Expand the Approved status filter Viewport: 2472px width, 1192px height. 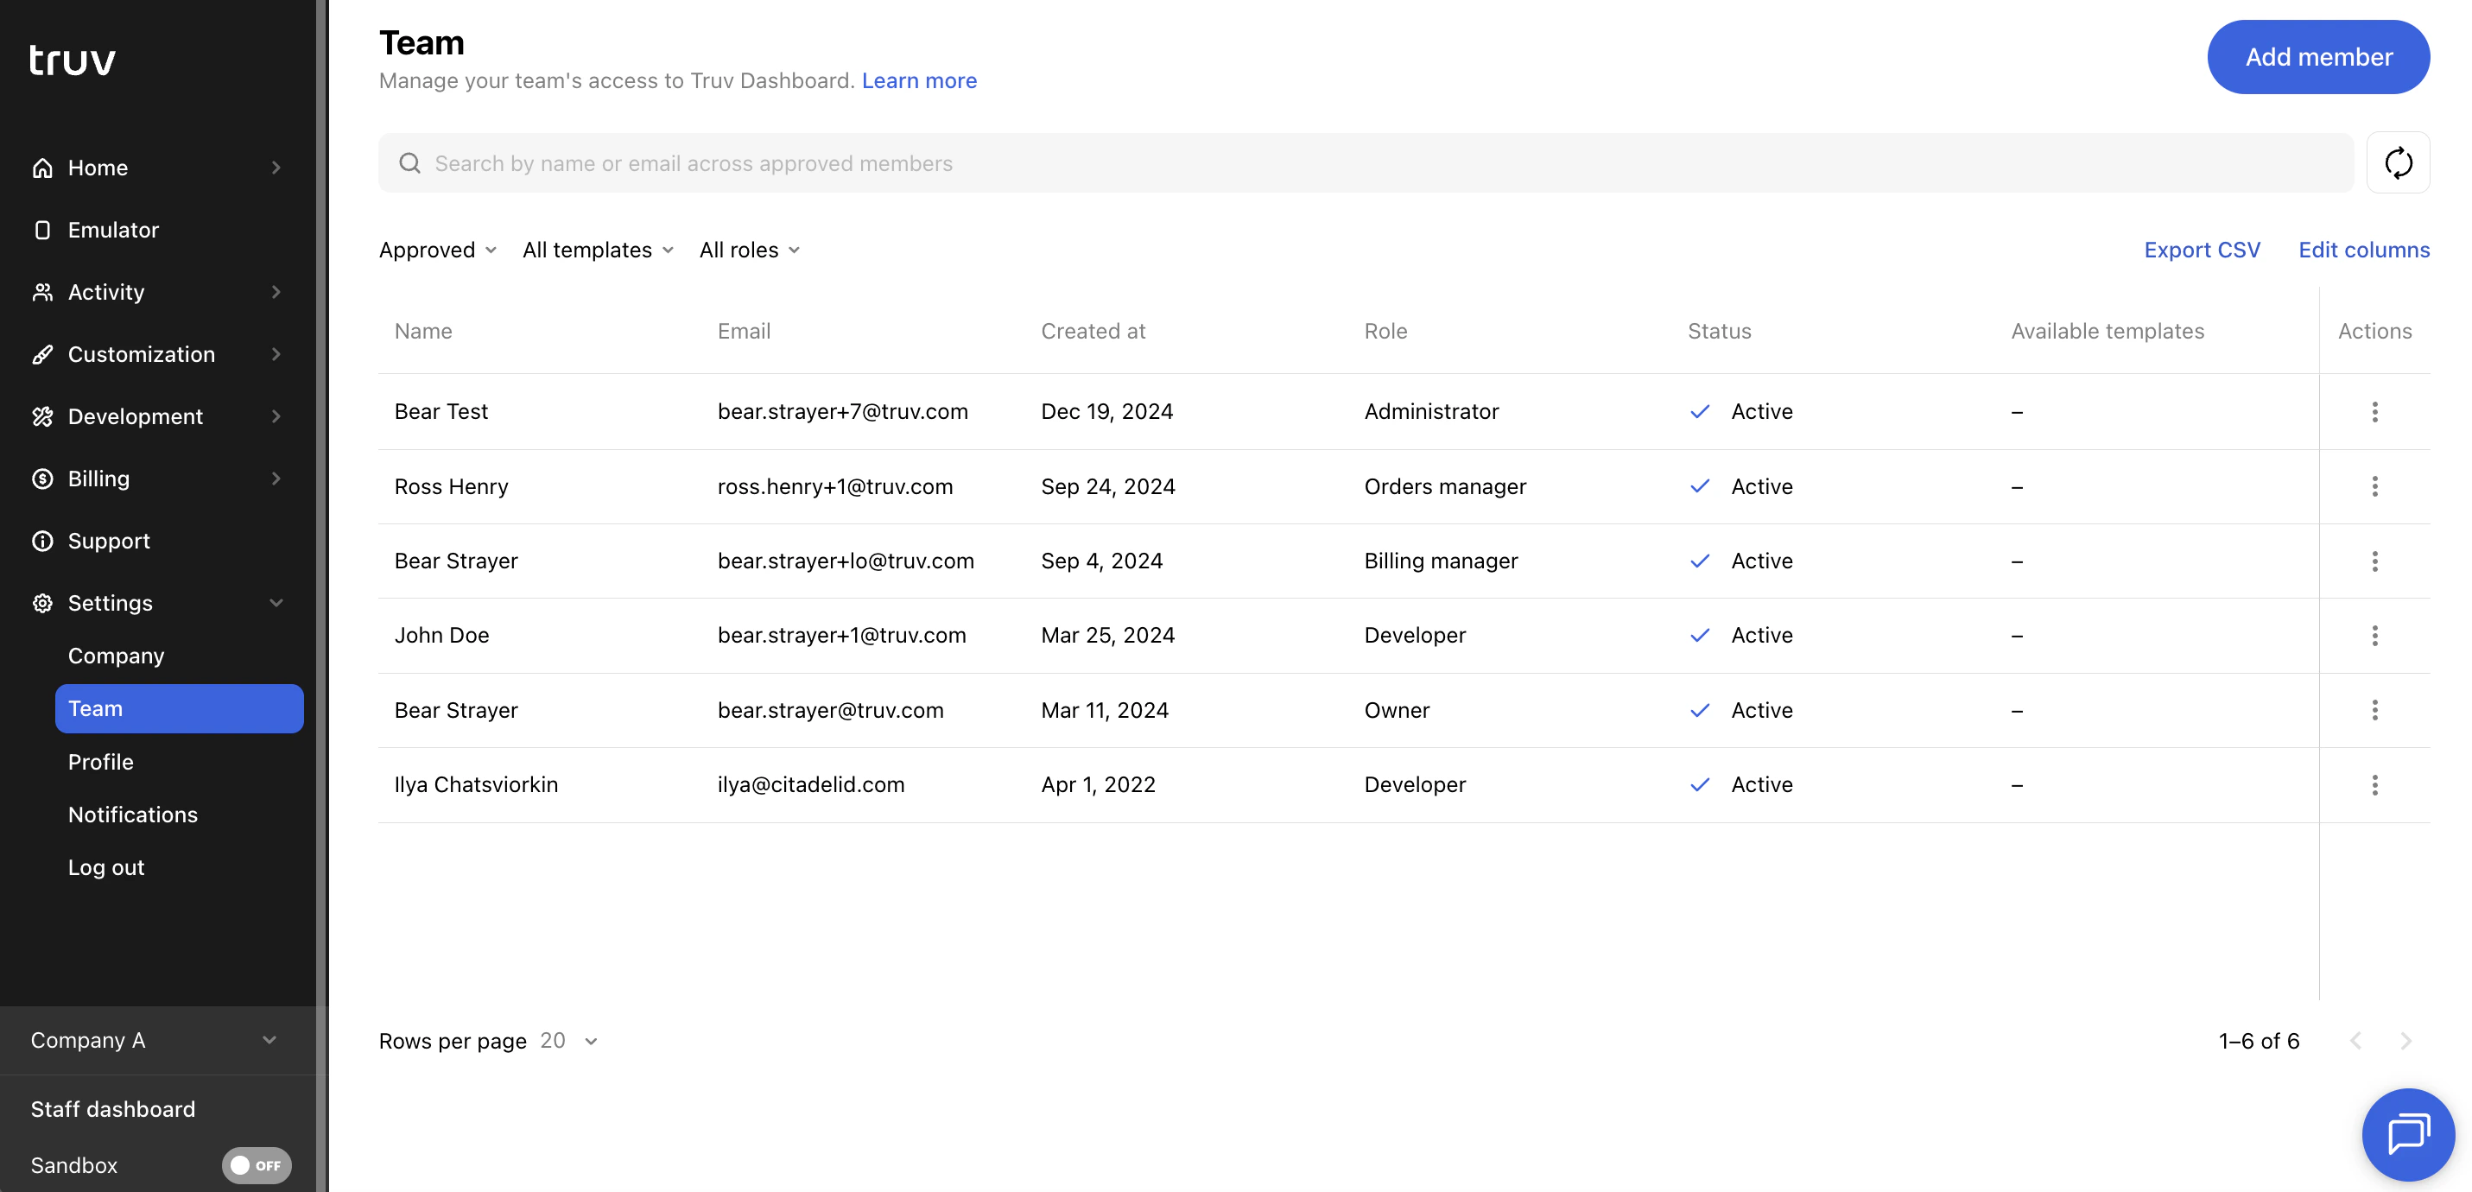point(437,250)
